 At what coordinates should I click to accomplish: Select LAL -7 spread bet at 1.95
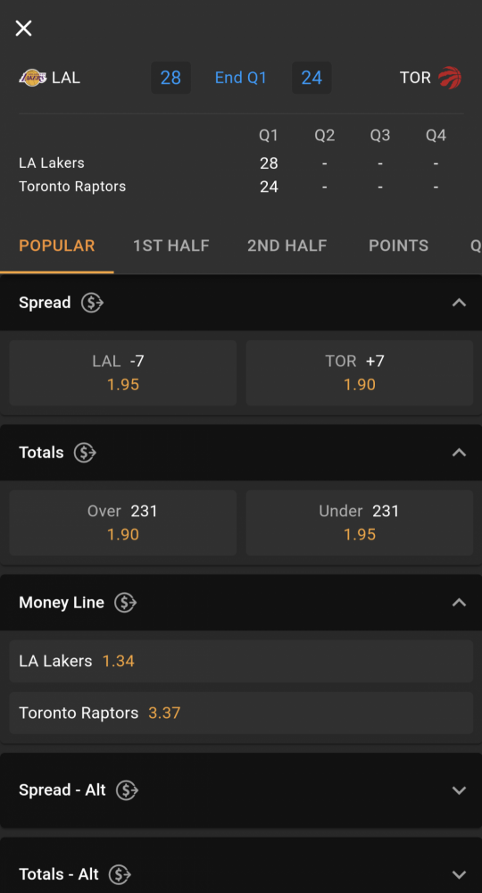[x=123, y=372]
